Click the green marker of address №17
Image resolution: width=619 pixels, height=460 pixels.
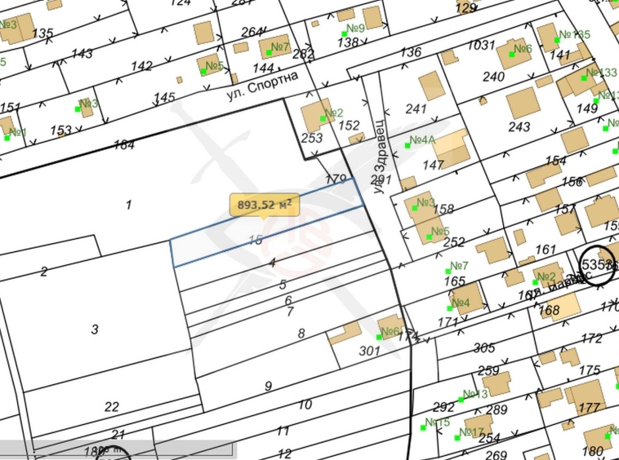pos(457,438)
